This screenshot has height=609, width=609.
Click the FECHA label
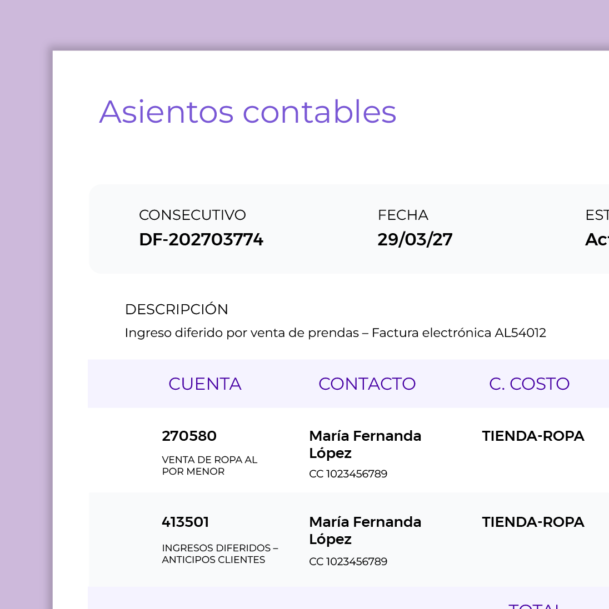(403, 215)
